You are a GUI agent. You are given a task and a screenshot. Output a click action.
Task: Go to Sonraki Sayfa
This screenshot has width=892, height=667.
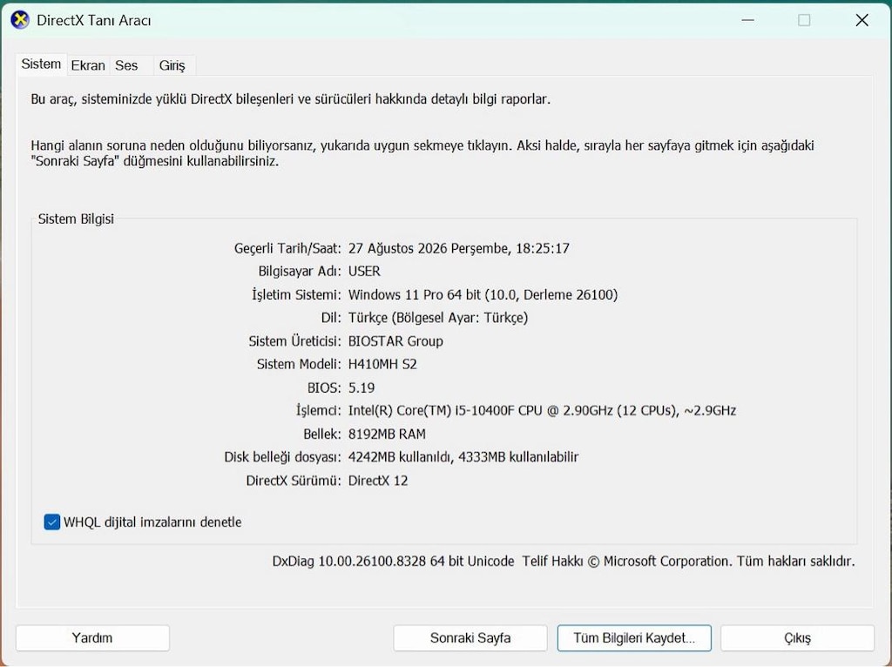[470, 638]
